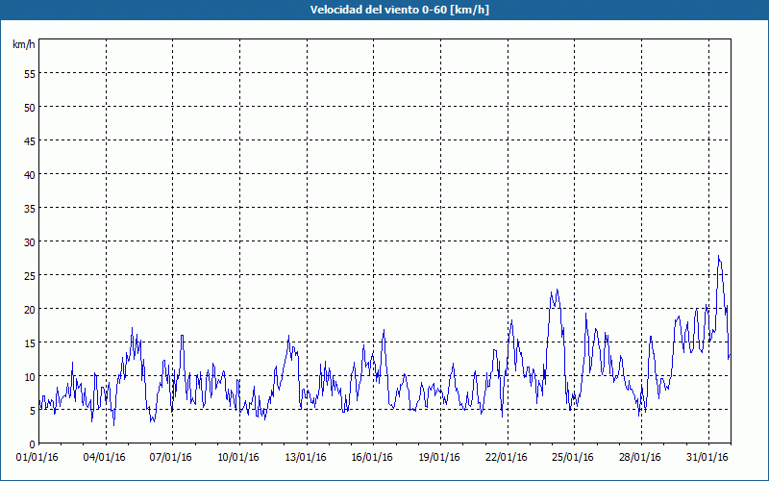Image resolution: width=769 pixels, height=481 pixels.
Task: Click the chart title 'Velocidad del viento 0-60 [km/h]'
Action: 399,10
